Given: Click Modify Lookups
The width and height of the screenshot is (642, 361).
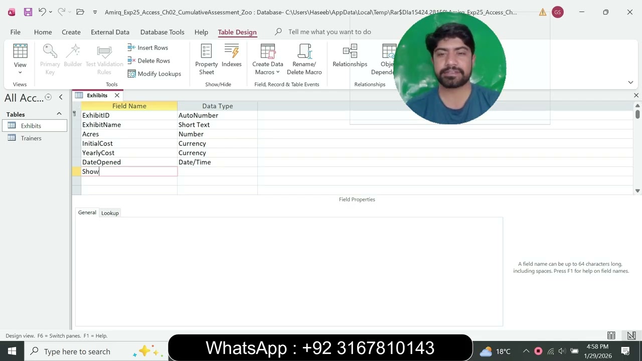Looking at the screenshot, I should tap(154, 74).
